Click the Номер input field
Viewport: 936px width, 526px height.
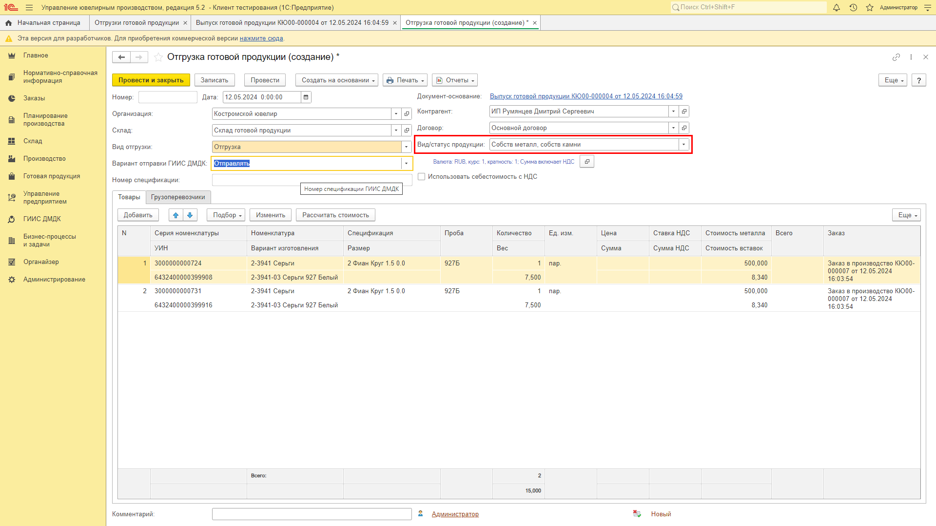tap(168, 97)
